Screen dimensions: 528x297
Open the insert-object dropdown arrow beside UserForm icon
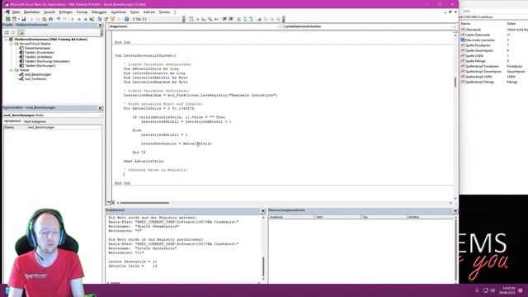(x=18, y=19)
